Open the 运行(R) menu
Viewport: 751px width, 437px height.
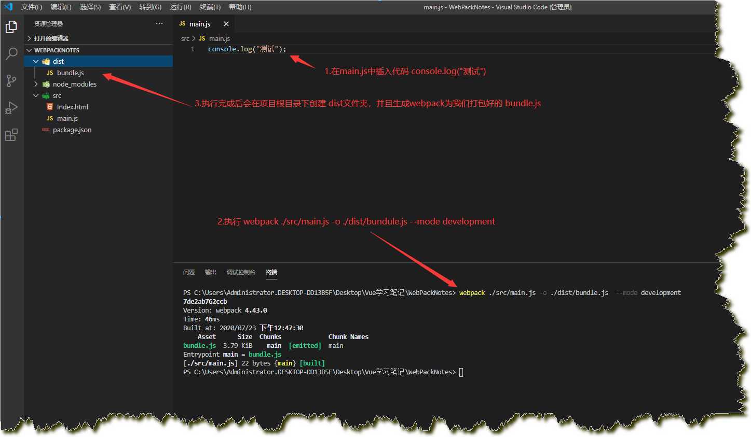180,7
